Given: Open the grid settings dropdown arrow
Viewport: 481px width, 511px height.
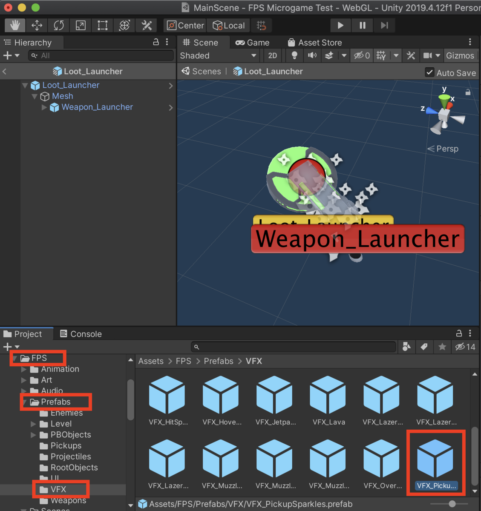Looking at the screenshot, I should pos(396,56).
